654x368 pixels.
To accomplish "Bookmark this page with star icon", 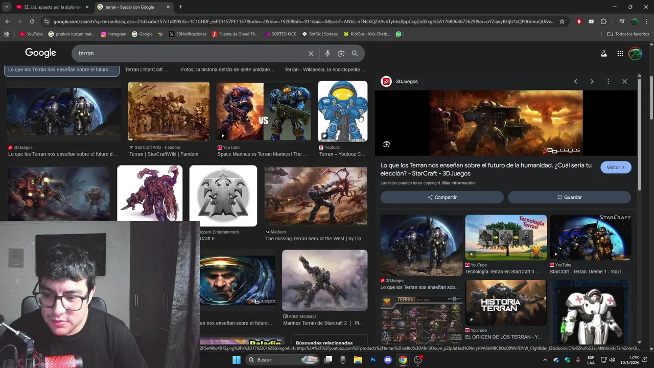I will pos(562,21).
